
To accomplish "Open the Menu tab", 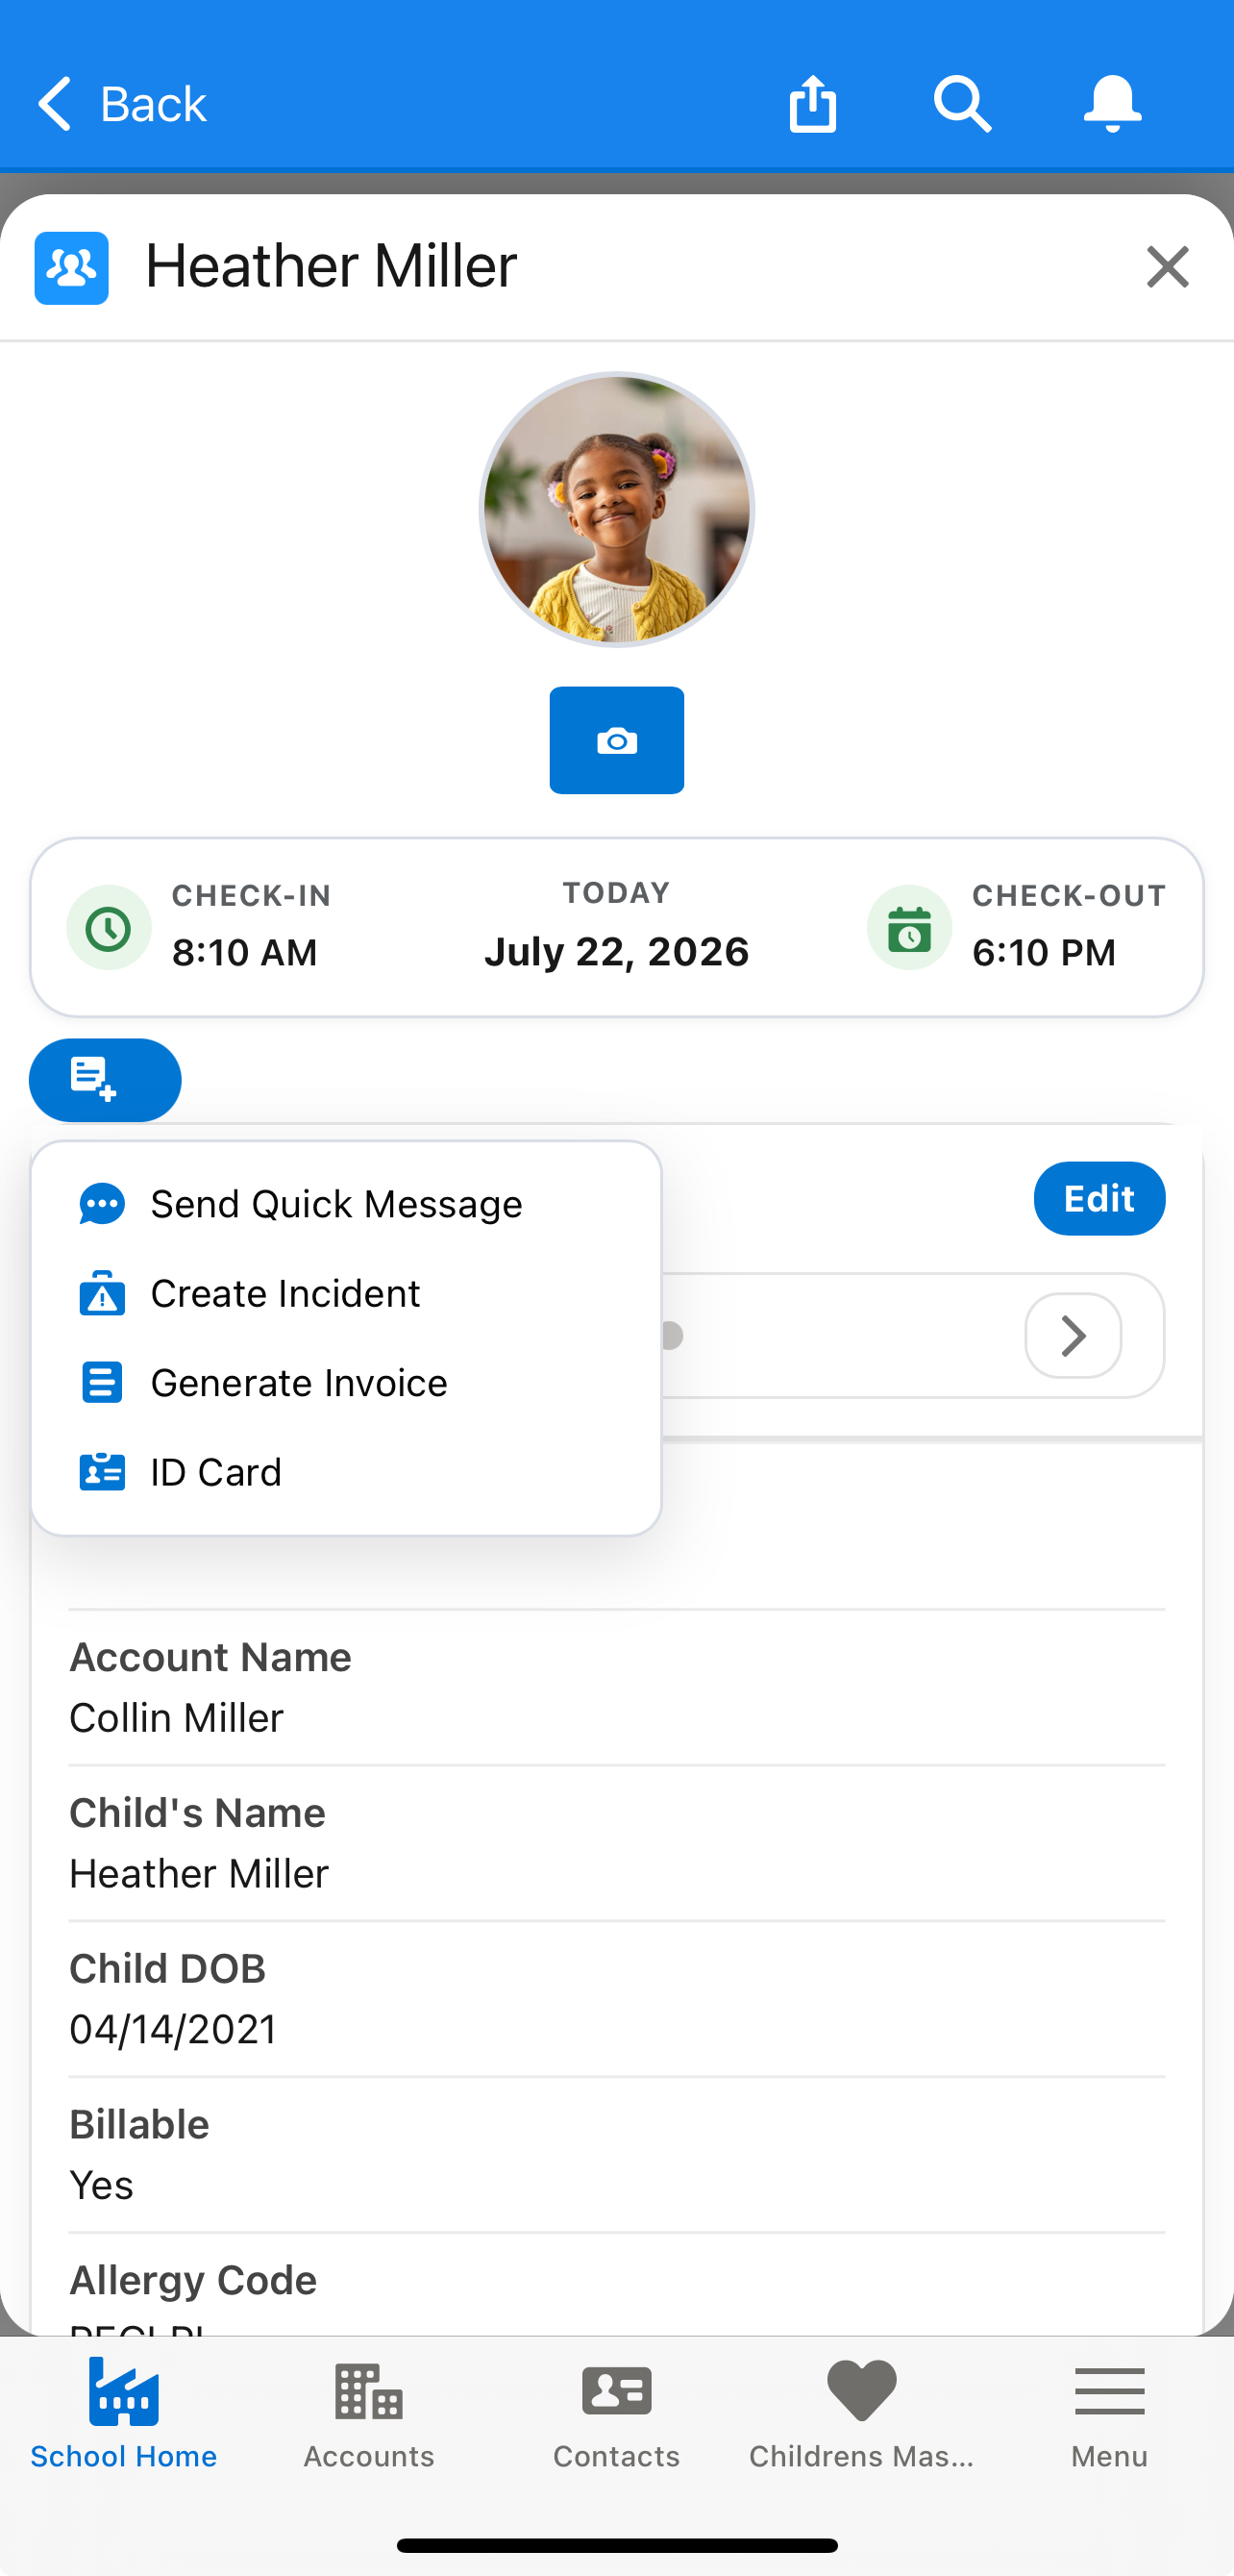I will 1109,2414.
